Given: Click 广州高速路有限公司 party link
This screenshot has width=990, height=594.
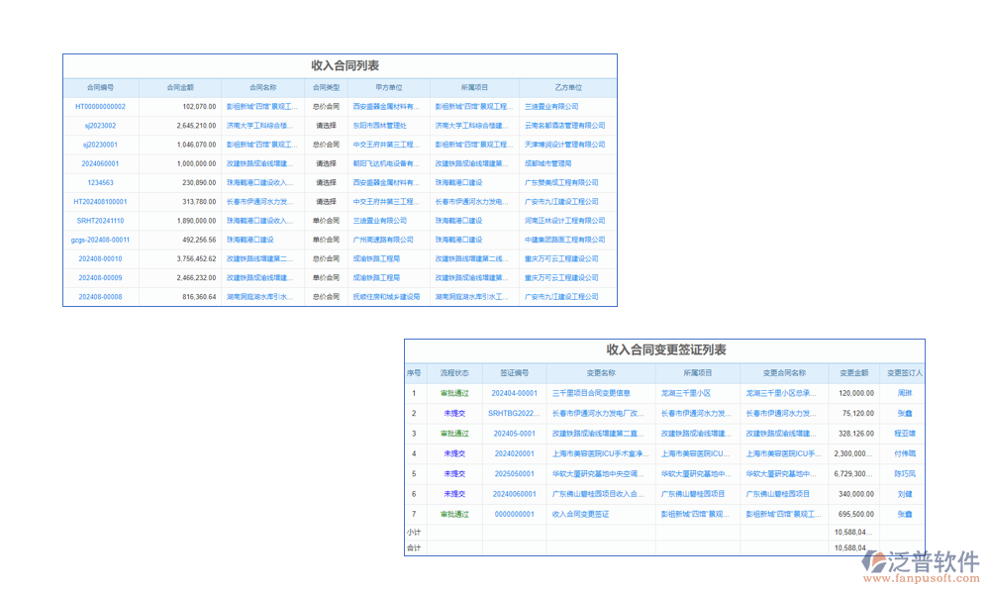Looking at the screenshot, I should (383, 240).
